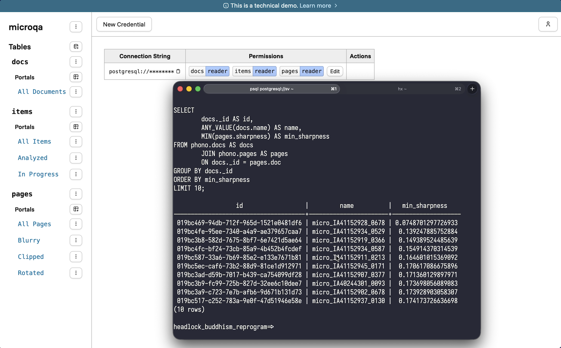Toggle the pages reader permission badge
The height and width of the screenshot is (348, 561).
click(312, 71)
